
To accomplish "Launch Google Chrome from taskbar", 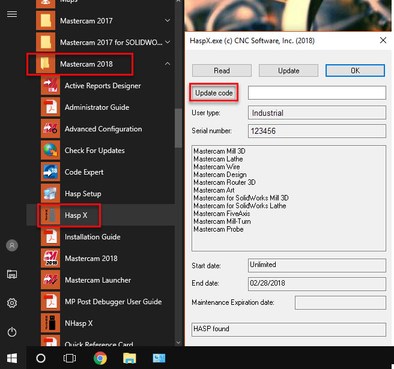I will point(100,358).
